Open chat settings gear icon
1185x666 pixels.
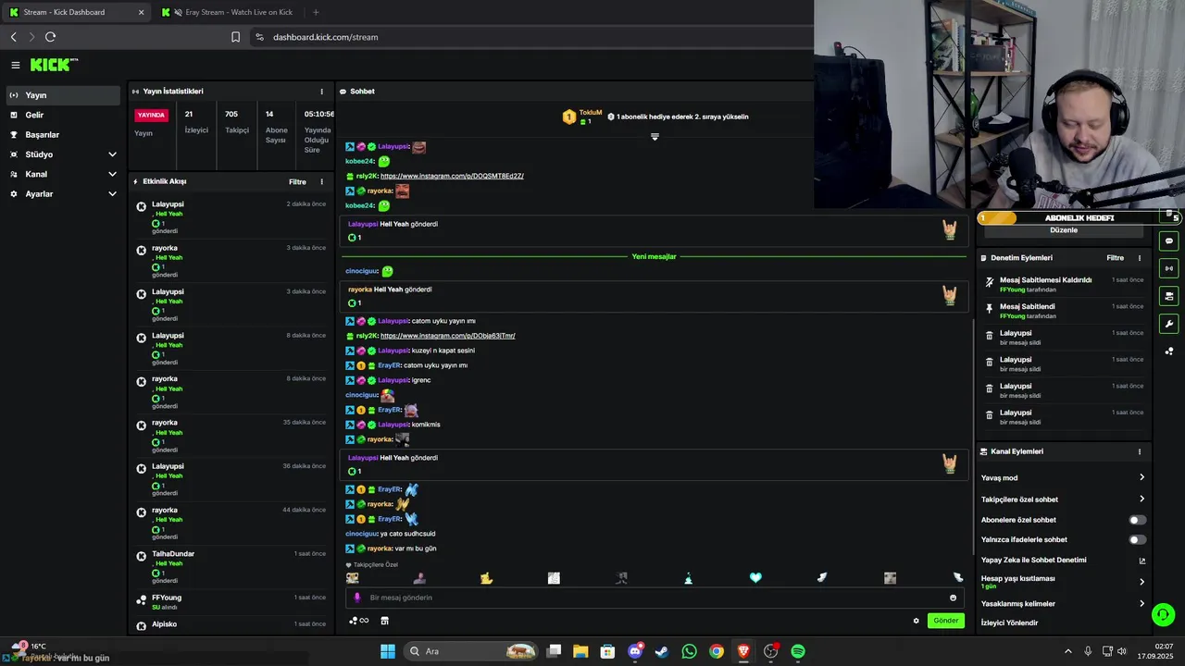click(917, 621)
